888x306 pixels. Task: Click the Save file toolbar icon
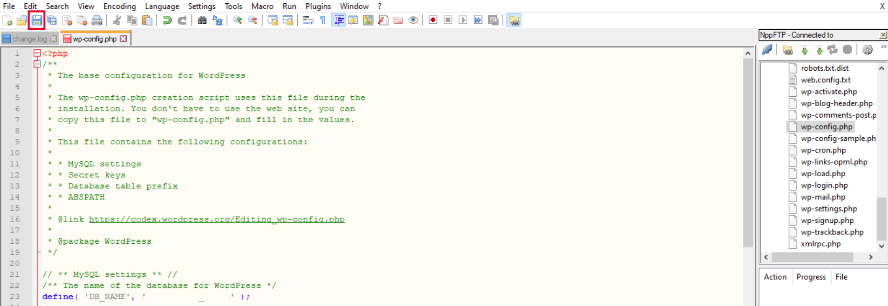point(37,20)
